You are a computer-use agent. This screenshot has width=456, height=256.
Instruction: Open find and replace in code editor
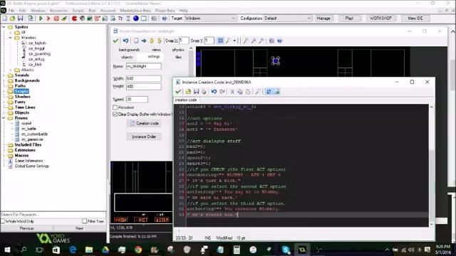click(258, 92)
